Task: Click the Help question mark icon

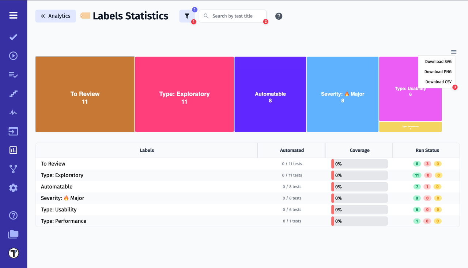Action: pyautogui.click(x=13, y=215)
